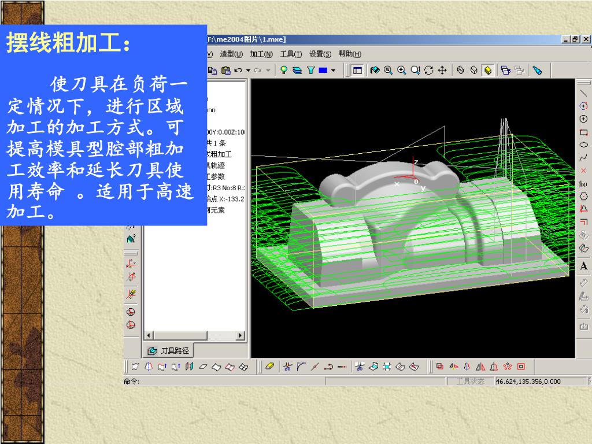Click the red offset square icon
Screen dimensions: 592x444
521,366
